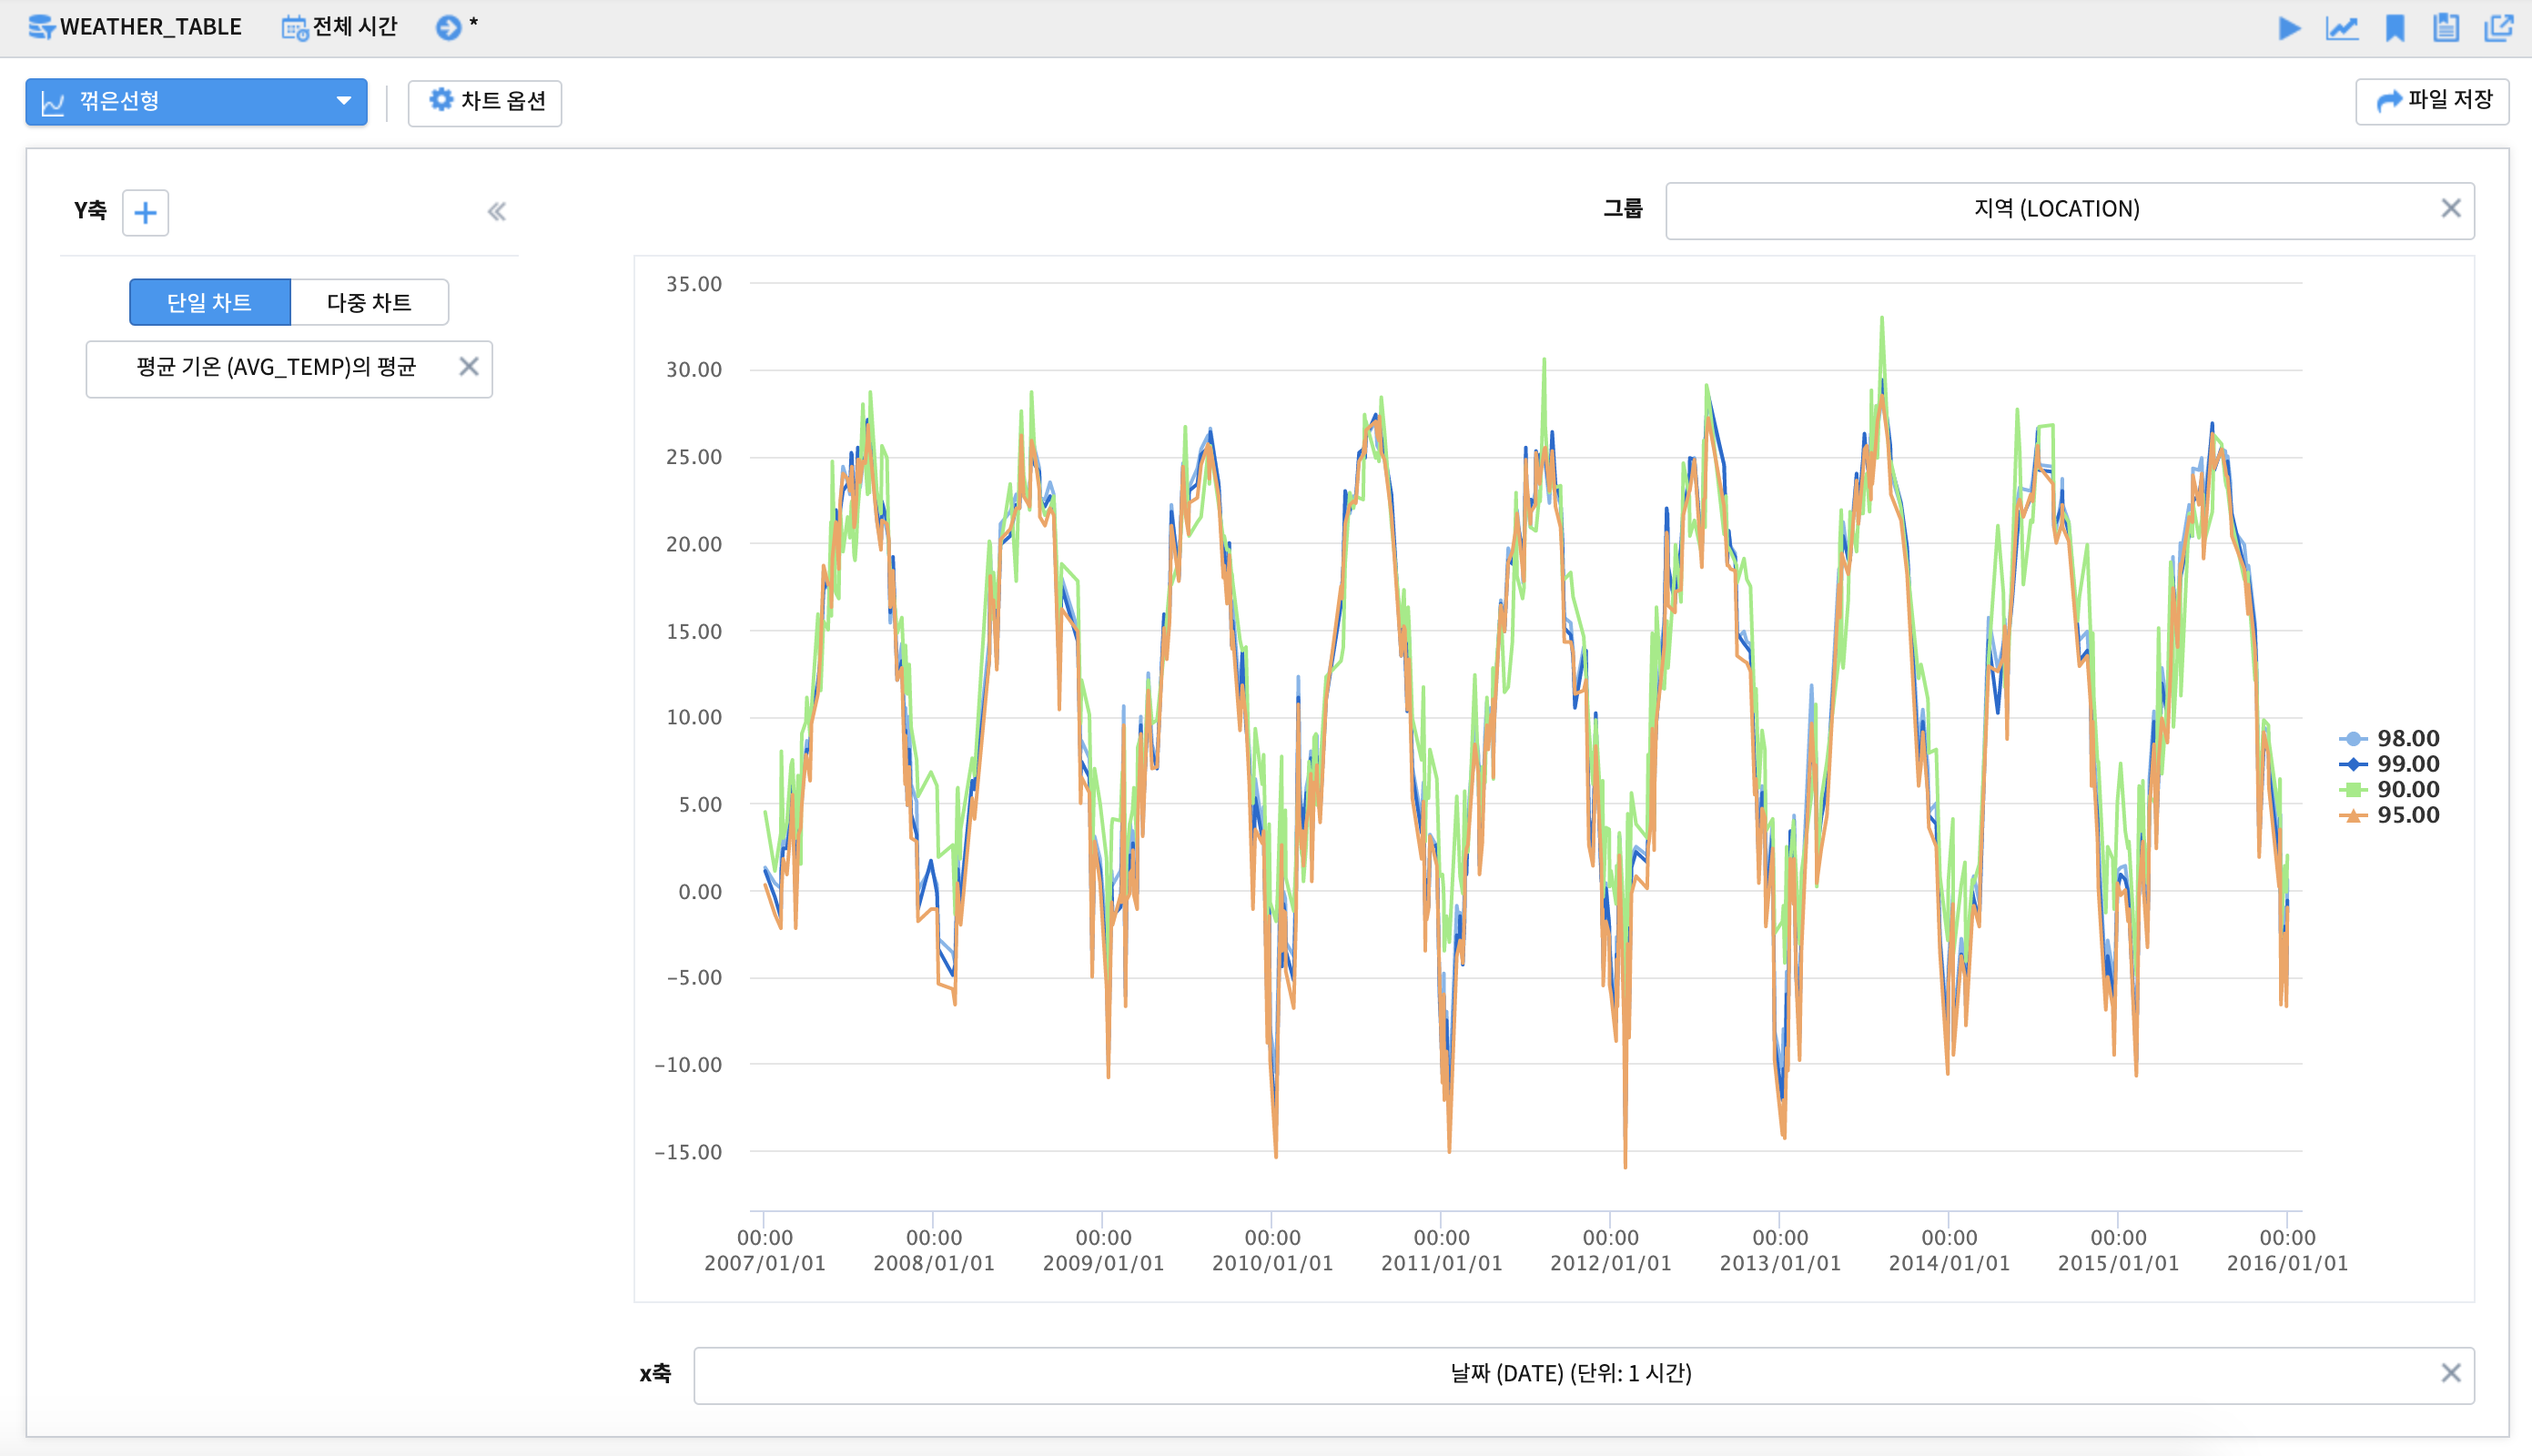Click the bookmark icon in top bar

tap(2395, 28)
